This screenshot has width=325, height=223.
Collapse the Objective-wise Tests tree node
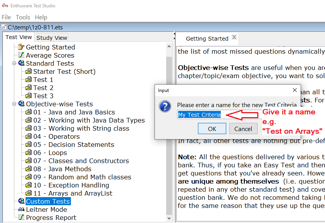(14, 104)
